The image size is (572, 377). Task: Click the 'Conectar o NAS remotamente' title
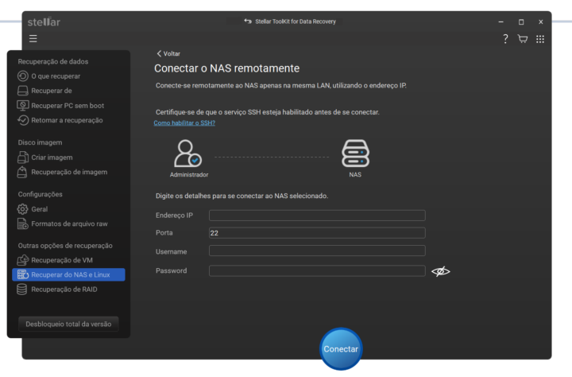[226, 68]
